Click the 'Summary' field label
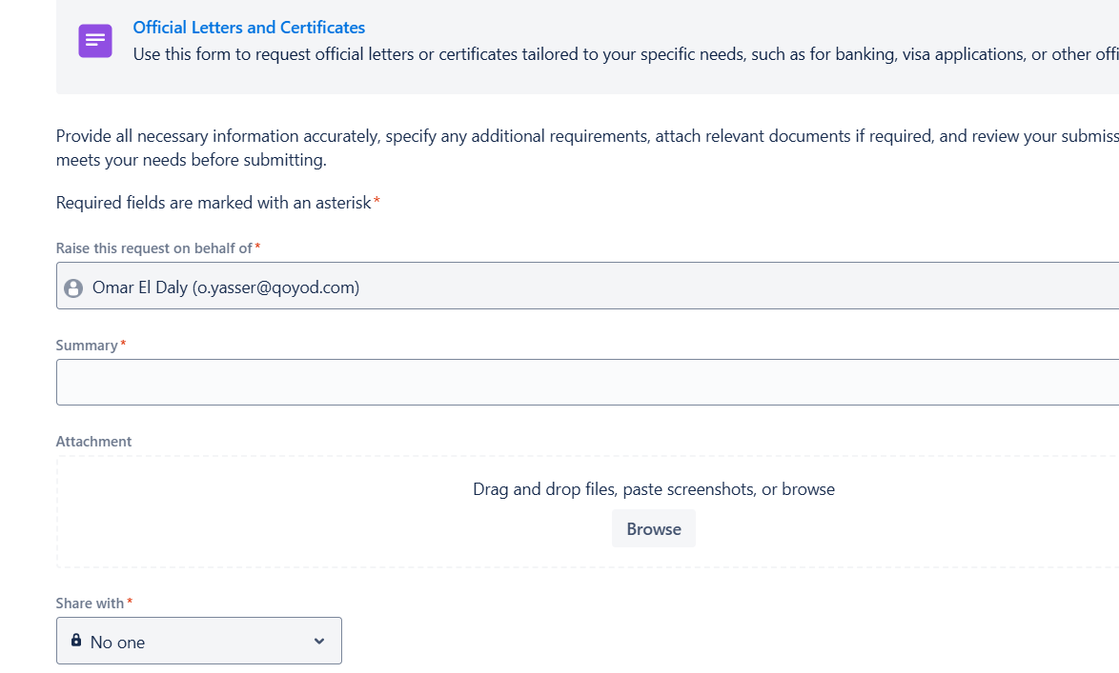1119x673 pixels. pos(87,345)
